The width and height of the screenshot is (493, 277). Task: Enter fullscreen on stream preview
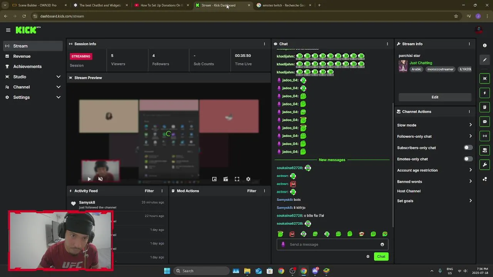237,179
